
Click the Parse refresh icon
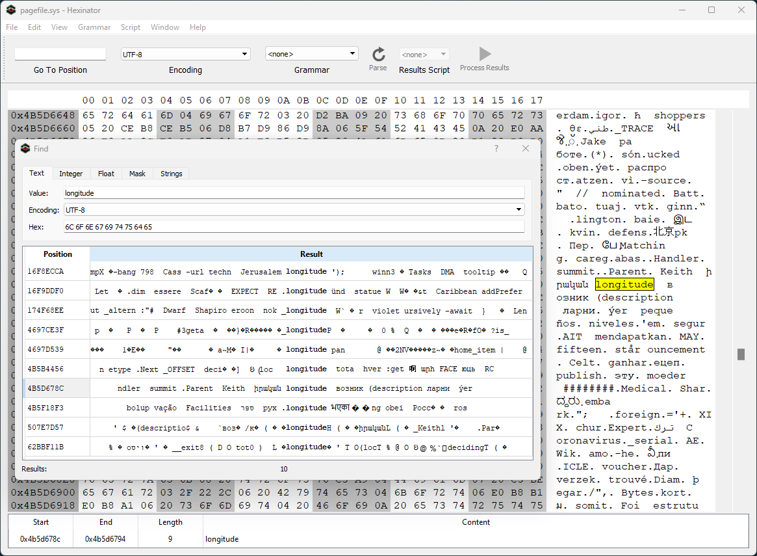(379, 54)
